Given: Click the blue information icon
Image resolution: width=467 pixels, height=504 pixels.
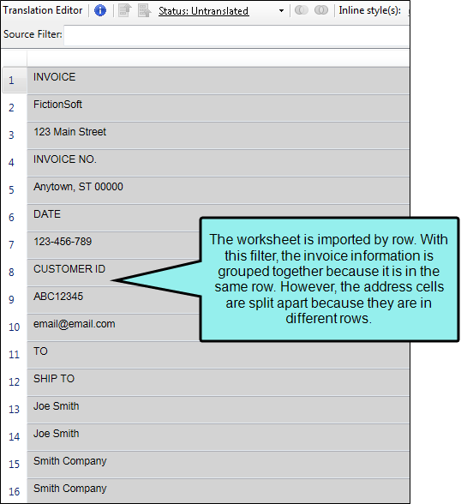Looking at the screenshot, I should click(100, 10).
